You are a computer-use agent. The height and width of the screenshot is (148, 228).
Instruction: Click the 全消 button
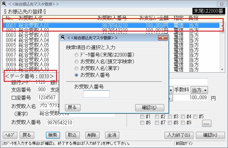click(112, 135)
